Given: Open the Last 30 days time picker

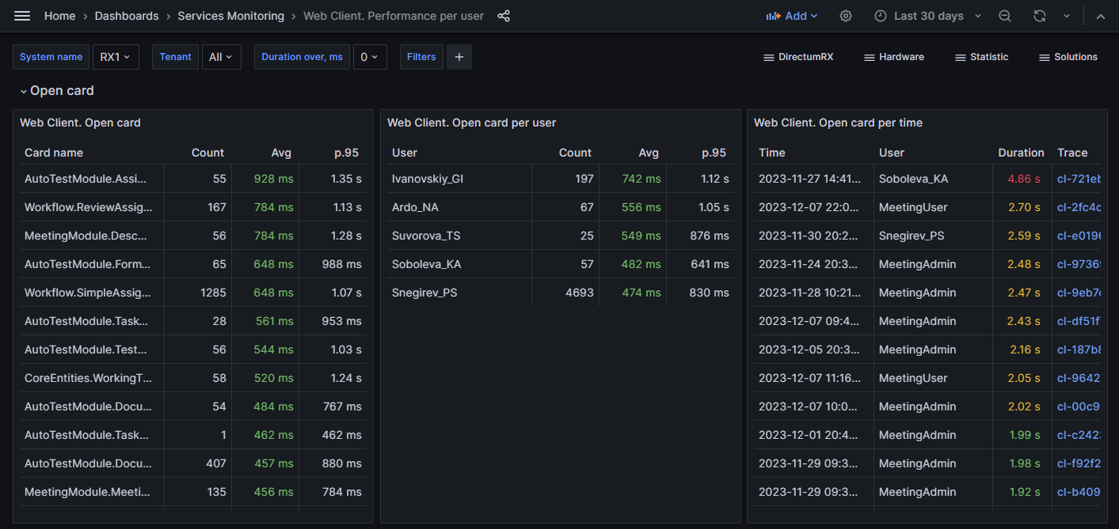Looking at the screenshot, I should [x=928, y=16].
